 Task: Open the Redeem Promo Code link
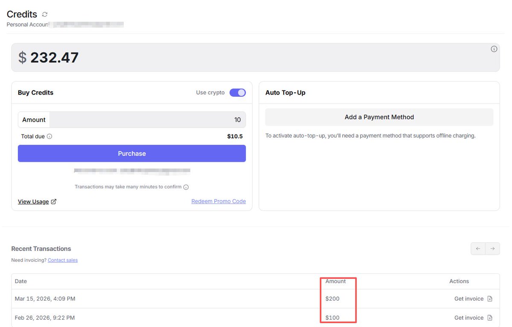coord(218,201)
